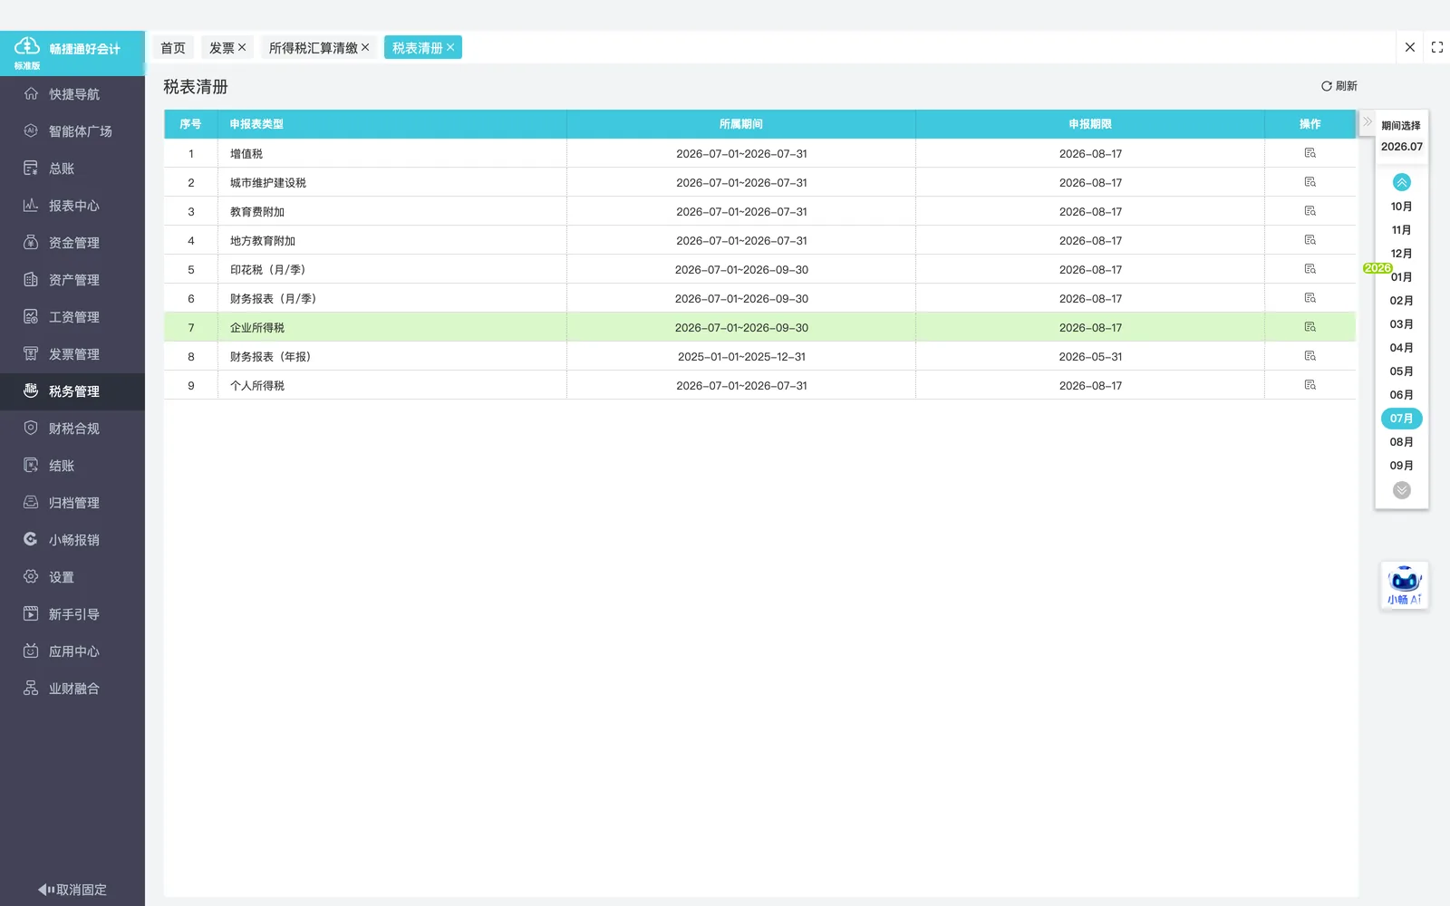Screen dimensions: 1450x906
Task: Close the 发票 tab
Action: (x=242, y=47)
